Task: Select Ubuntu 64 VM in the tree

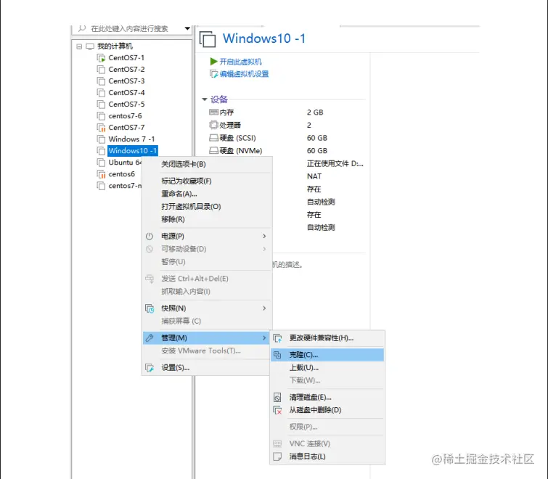Action: (x=124, y=163)
